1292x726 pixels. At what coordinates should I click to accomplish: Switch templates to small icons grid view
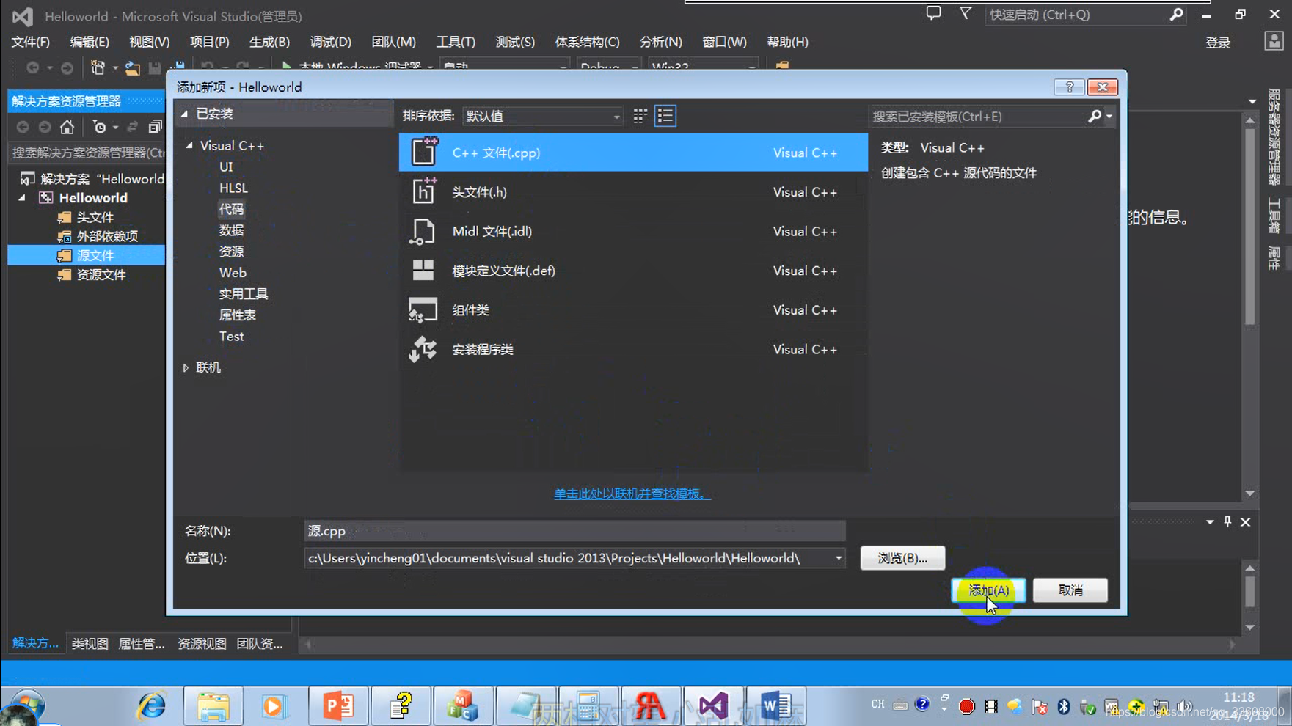pyautogui.click(x=640, y=116)
